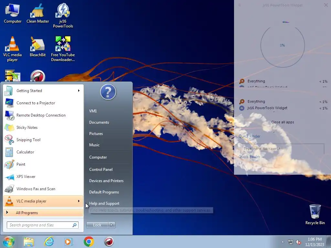Image resolution: width=331 pixels, height=248 pixels.
Task: Open the network status tray icon
Action: click(x=291, y=242)
